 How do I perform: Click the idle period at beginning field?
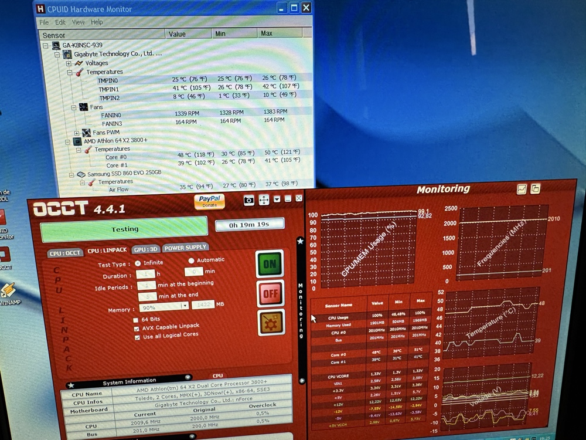point(146,286)
